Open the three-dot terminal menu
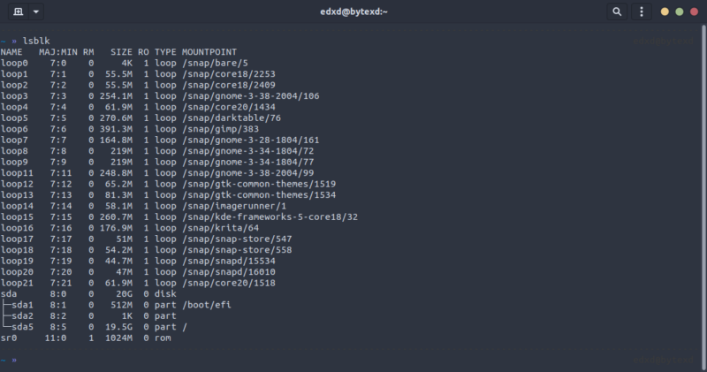This screenshot has width=707, height=372. coord(642,12)
